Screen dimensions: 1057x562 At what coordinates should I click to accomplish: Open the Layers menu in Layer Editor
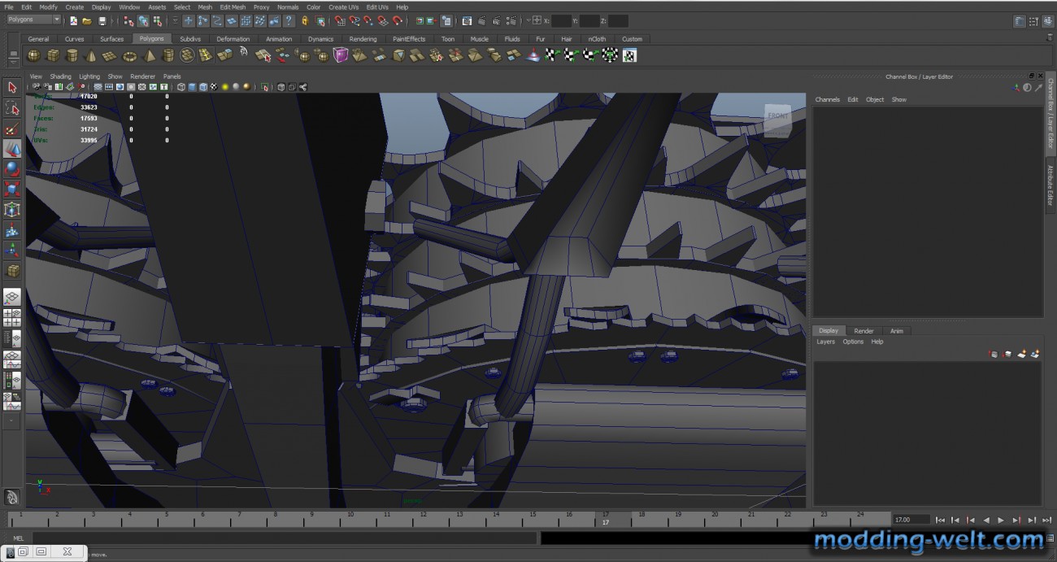click(825, 342)
